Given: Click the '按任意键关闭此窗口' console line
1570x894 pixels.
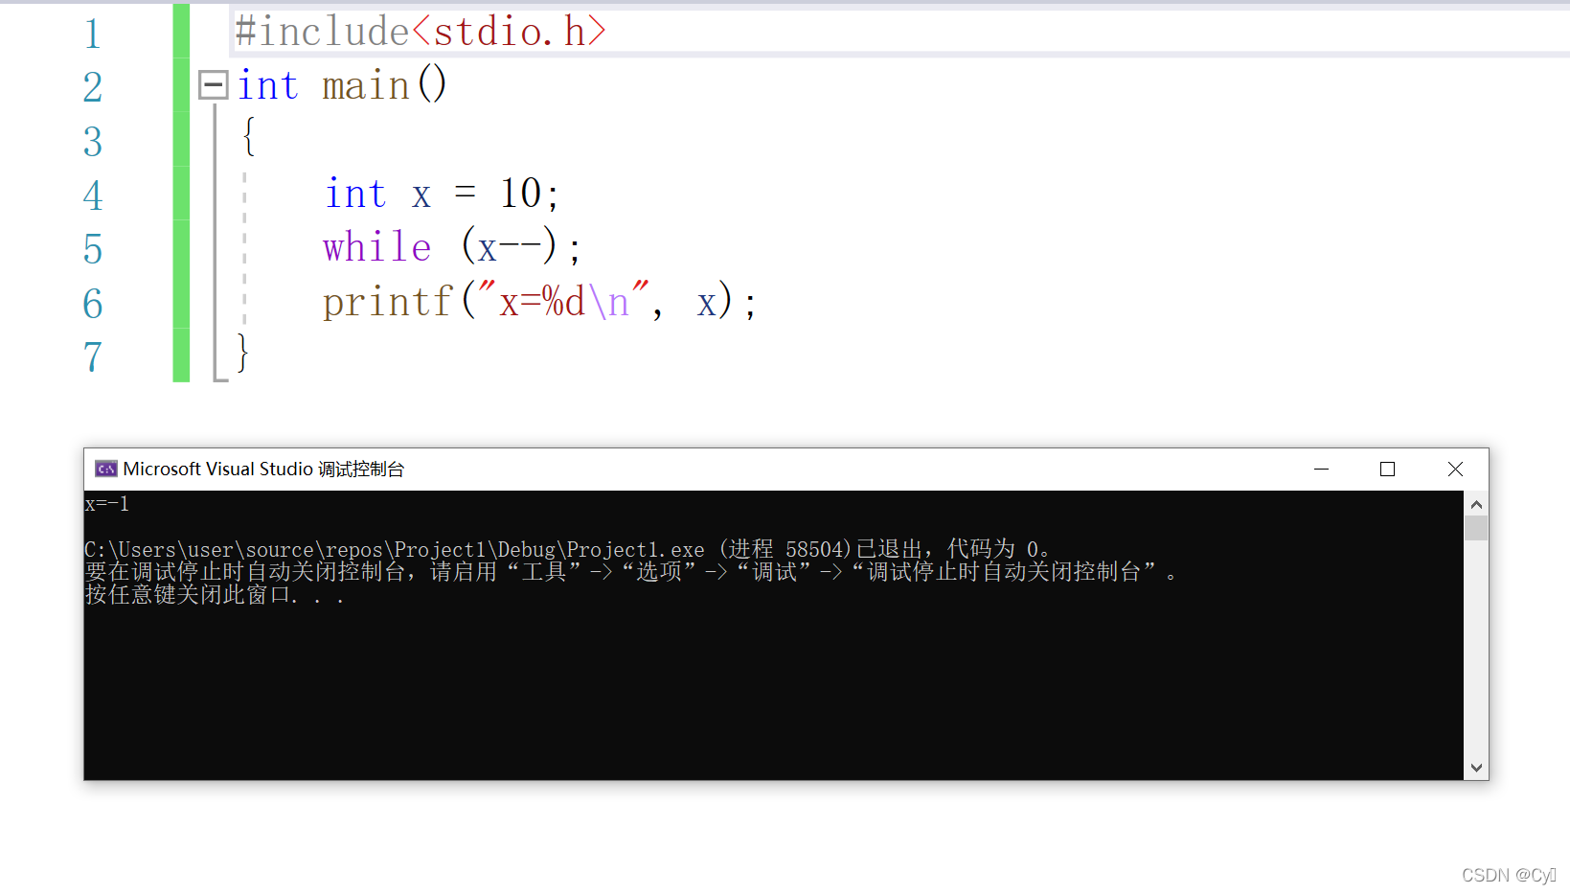Looking at the screenshot, I should point(215,595).
